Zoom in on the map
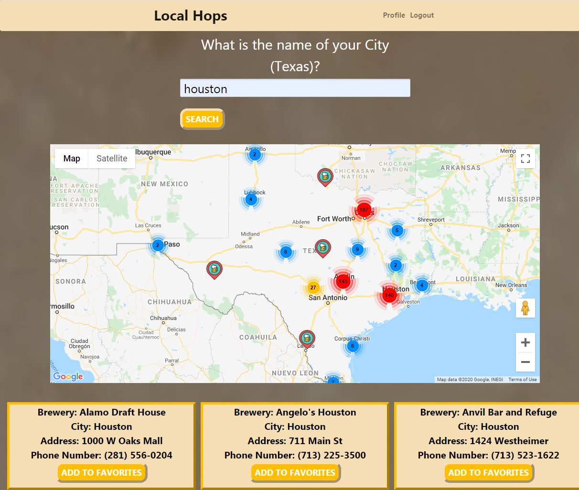The height and width of the screenshot is (490, 579). pyautogui.click(x=525, y=342)
